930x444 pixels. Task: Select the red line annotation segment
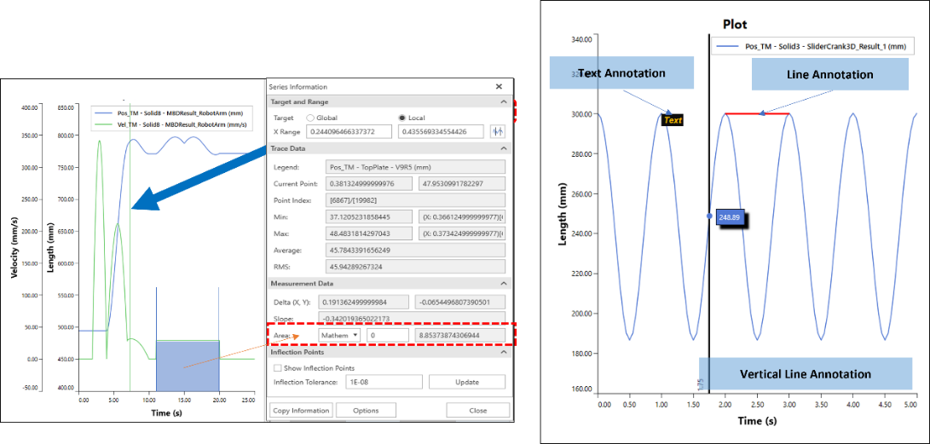point(757,113)
